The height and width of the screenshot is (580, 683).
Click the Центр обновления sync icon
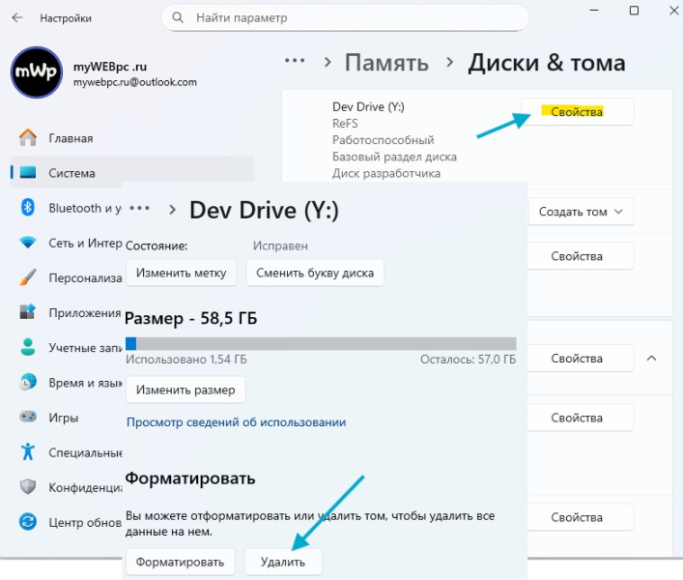pyautogui.click(x=28, y=522)
